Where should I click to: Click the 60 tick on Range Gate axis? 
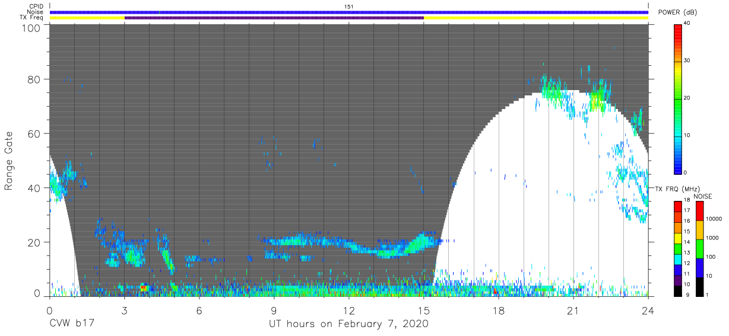34,133
